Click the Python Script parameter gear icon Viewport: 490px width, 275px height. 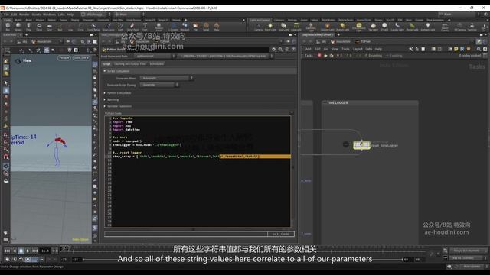274,49
